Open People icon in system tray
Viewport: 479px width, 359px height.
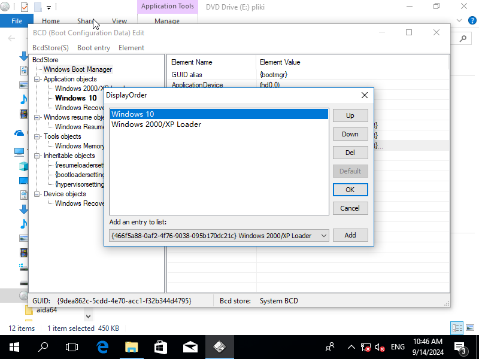[x=330, y=347]
